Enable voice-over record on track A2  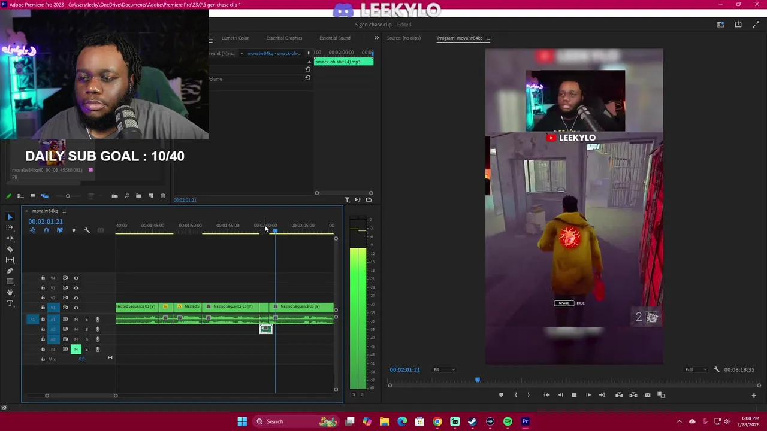(98, 329)
